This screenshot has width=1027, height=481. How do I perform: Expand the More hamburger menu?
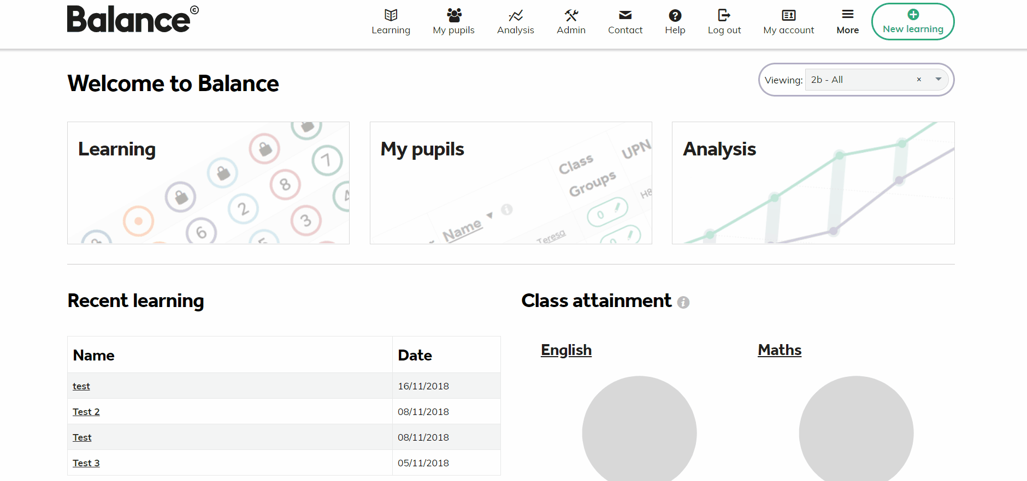(x=848, y=14)
